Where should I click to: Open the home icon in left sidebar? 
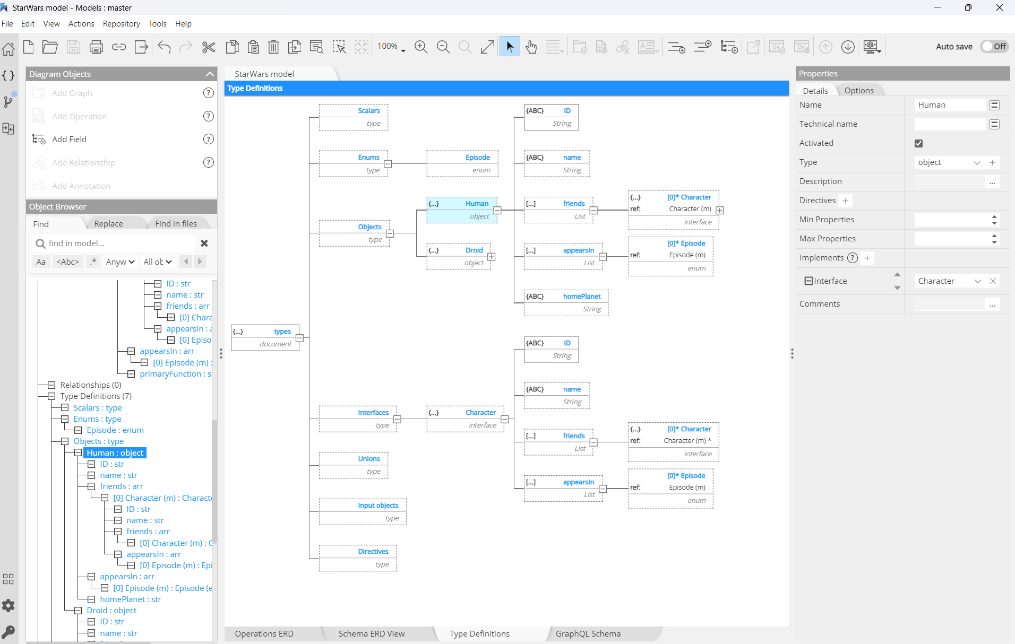pyautogui.click(x=8, y=49)
